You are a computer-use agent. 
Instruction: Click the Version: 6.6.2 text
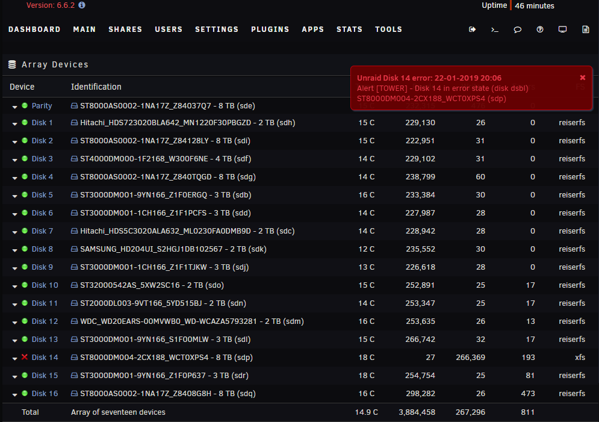[51, 5]
